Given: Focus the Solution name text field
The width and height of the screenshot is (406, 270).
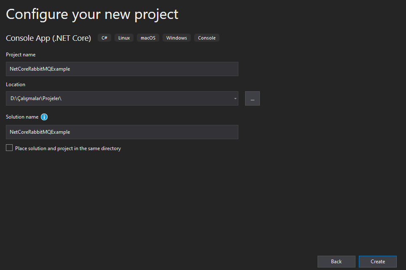Looking at the screenshot, I should coord(122,132).
